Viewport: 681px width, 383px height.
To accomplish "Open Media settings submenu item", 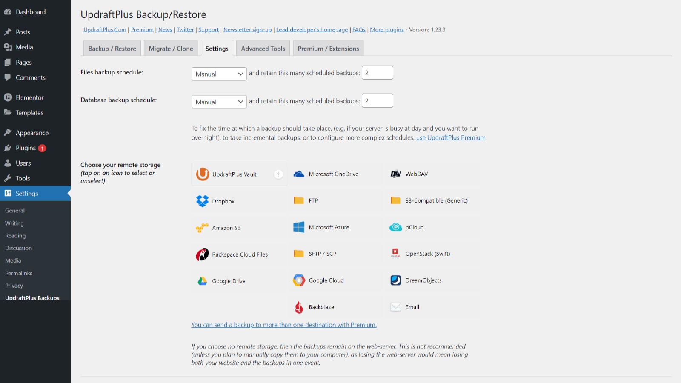I will pyautogui.click(x=13, y=260).
